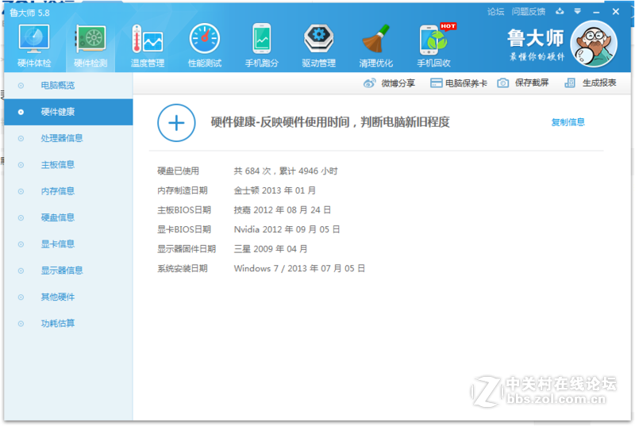Click 保存截屏 save screenshot
The height and width of the screenshot is (426, 635).
point(532,83)
